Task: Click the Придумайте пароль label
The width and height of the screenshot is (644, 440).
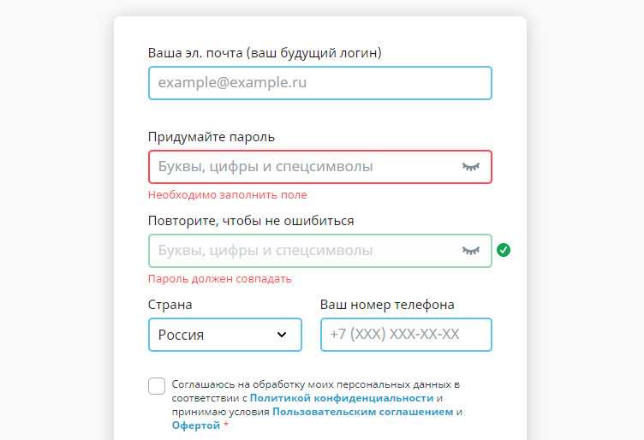Action: tap(212, 137)
